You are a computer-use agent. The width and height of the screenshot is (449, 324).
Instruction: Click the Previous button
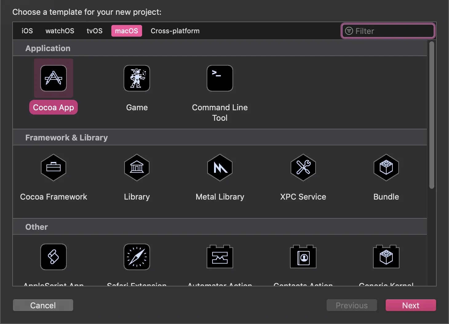352,305
